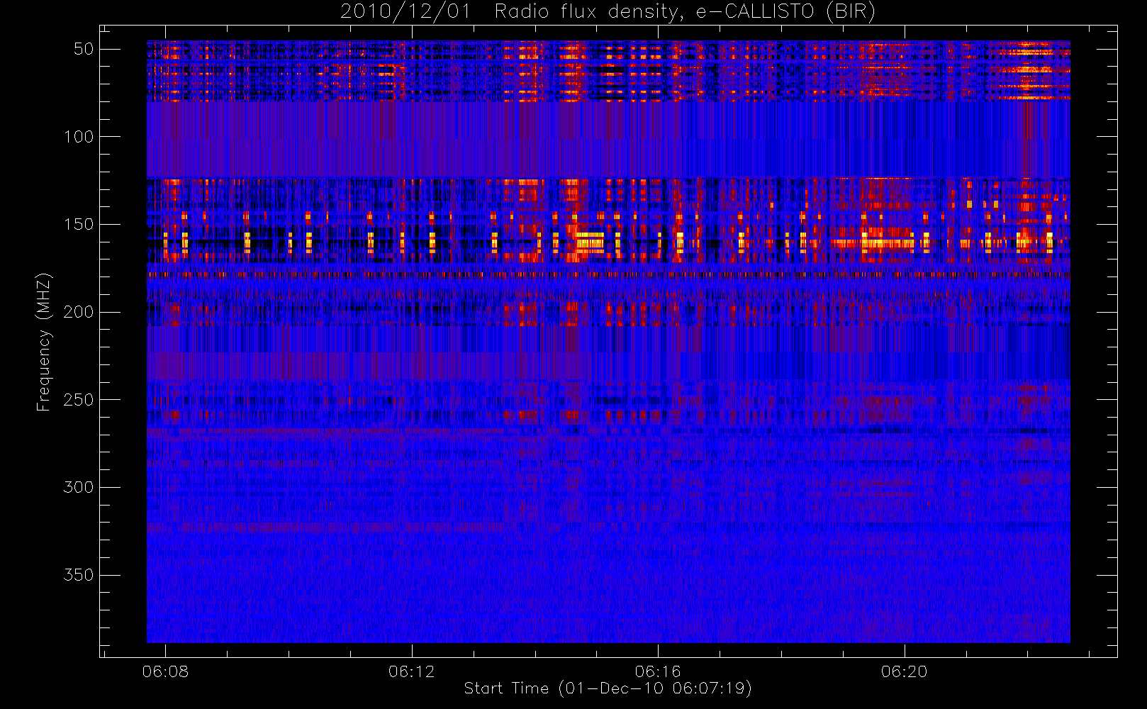Click the plot title 'Radio flux density, e-CALLISTO (BIR)'
1147x709 pixels.
click(685, 12)
